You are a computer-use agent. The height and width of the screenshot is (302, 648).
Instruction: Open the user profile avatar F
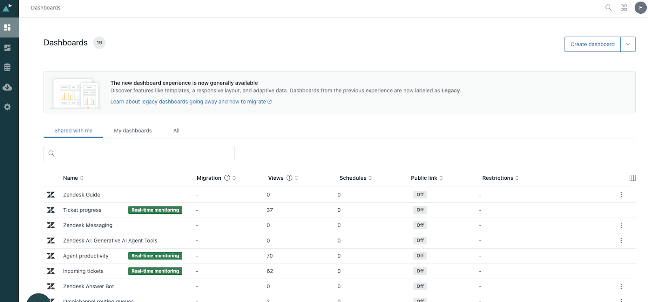(641, 8)
